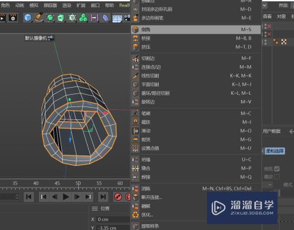This screenshot has width=294, height=230.
Task: Select 坍塌 (Collapse) menu entry
Action: tap(196, 159)
